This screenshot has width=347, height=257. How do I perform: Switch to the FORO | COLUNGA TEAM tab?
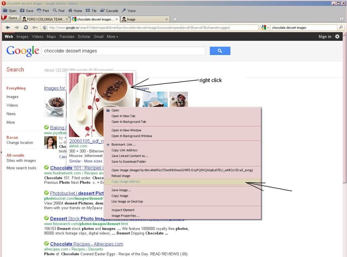pyautogui.click(x=44, y=19)
